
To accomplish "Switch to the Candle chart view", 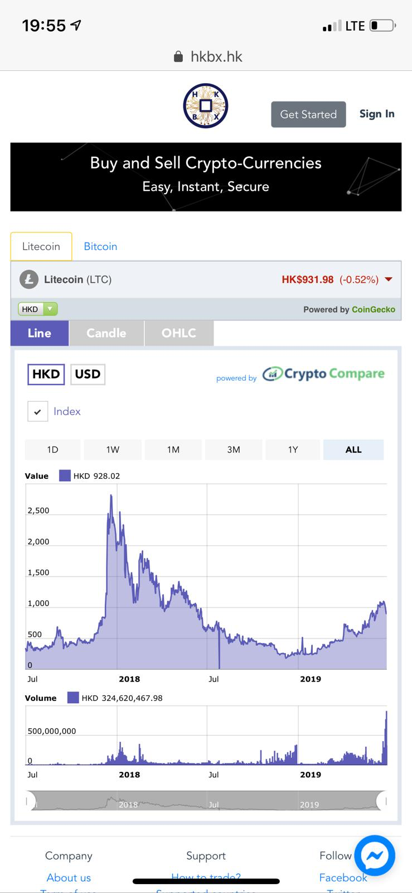I will coord(105,333).
